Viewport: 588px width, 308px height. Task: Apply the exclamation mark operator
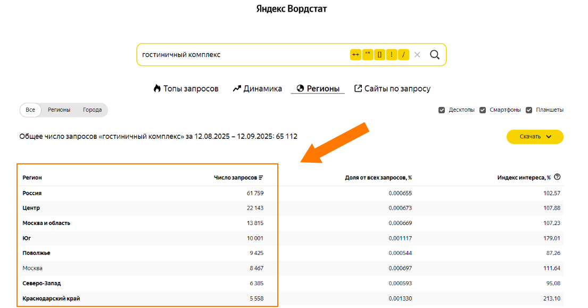pos(392,55)
